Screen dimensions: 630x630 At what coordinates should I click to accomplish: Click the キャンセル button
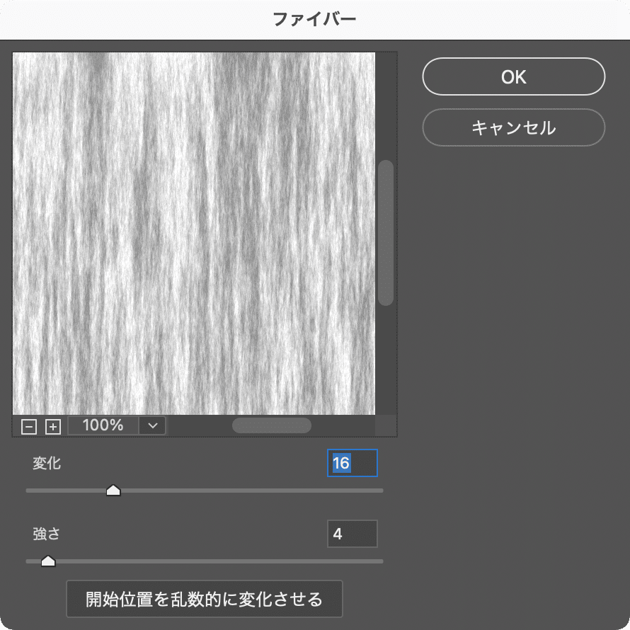[513, 127]
